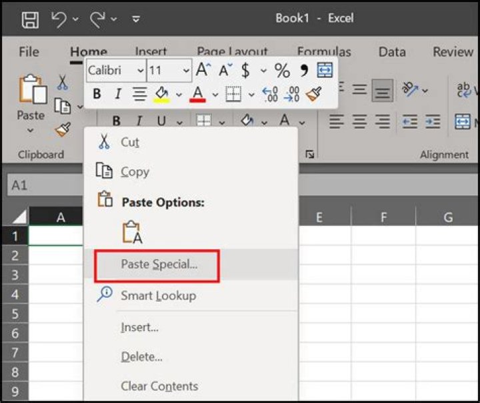480x403 pixels.
Task: Choose Delete... from context menu
Action: pos(191,357)
